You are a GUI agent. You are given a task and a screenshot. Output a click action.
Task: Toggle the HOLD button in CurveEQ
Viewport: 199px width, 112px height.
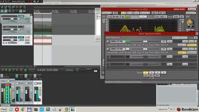123,17
